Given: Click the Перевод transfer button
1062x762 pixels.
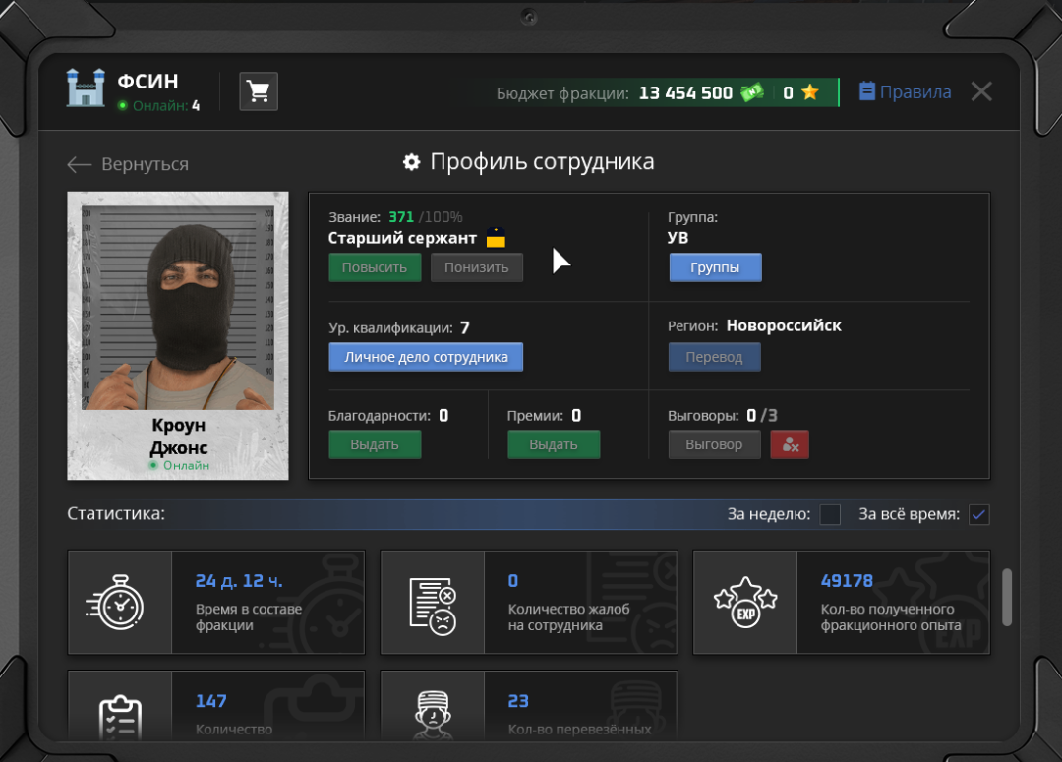Looking at the screenshot, I should click(x=714, y=357).
